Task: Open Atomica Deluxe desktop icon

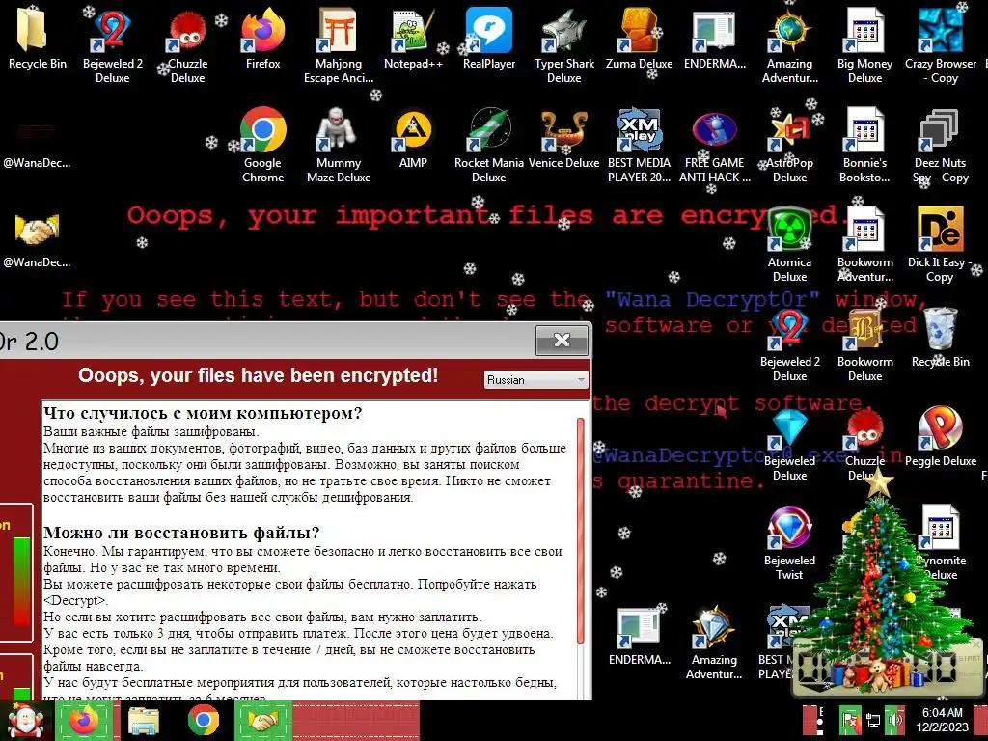Action: click(789, 244)
